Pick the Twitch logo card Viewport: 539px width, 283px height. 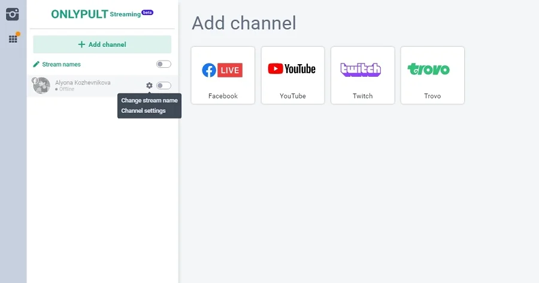pyautogui.click(x=362, y=75)
